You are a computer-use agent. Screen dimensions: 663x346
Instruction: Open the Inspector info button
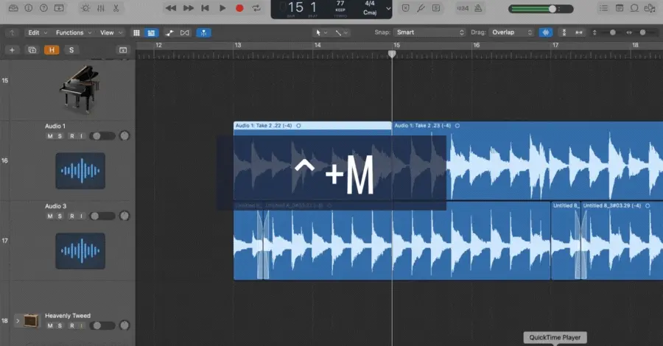28,8
